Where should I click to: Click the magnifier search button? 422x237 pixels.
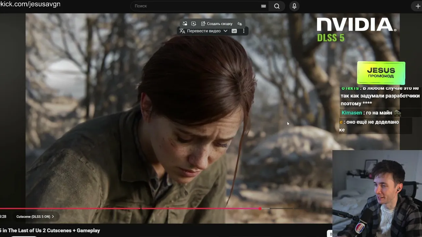coord(277,6)
